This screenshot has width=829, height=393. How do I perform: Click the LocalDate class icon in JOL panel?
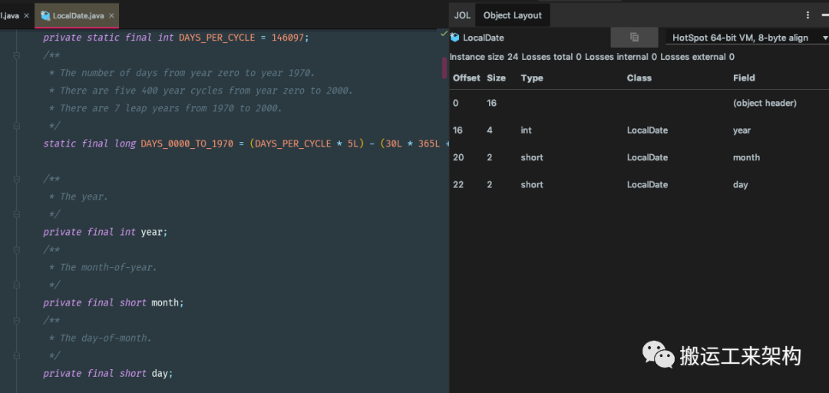click(454, 38)
